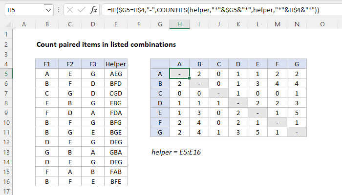The height and width of the screenshot is (195, 342).
Task: Click the 'Helper' header cell
Action: [116, 64]
